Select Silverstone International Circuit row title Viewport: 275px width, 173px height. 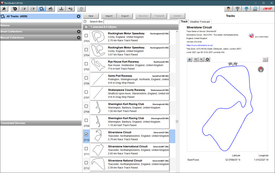pos(128,146)
